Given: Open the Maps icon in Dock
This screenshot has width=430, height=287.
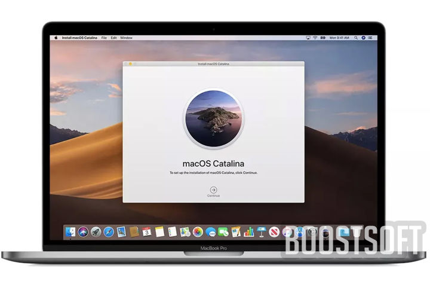Looking at the screenshot, I should [x=185, y=232].
